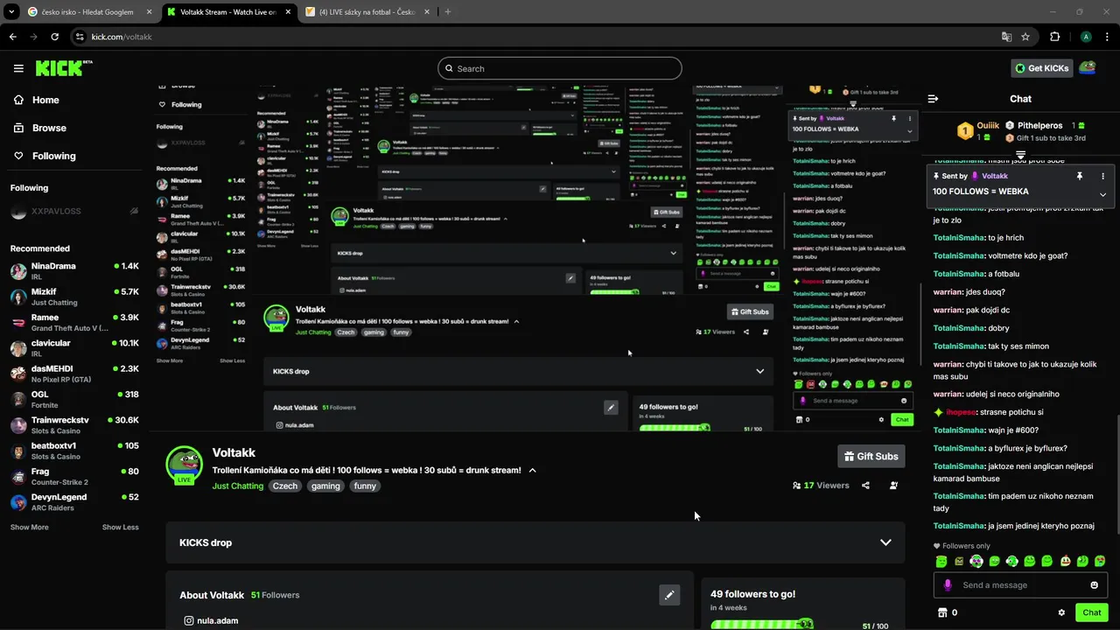Click the '17 Viewers' count
The image size is (1120, 630).
click(x=821, y=486)
